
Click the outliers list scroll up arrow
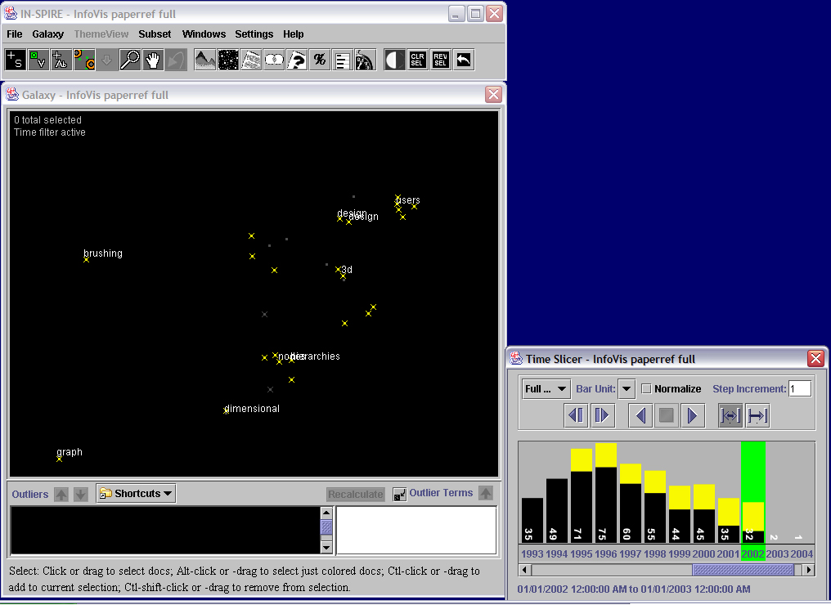pyautogui.click(x=326, y=513)
